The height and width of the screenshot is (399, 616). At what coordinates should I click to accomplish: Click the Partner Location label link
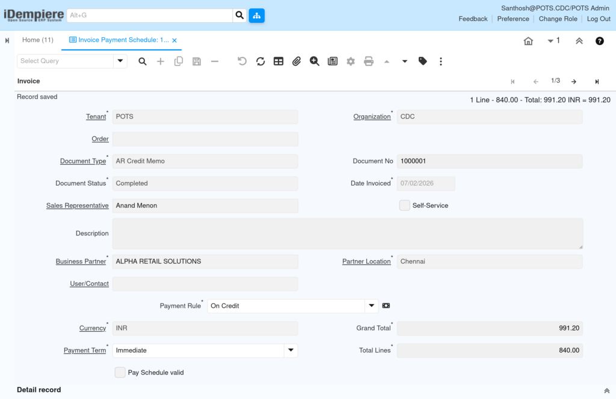point(366,261)
